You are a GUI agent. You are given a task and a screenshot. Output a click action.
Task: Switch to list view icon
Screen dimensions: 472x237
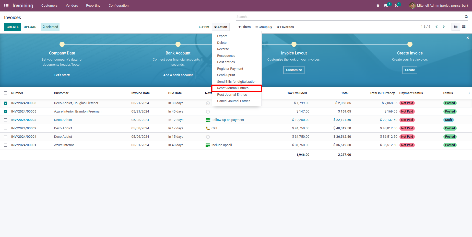(456, 27)
